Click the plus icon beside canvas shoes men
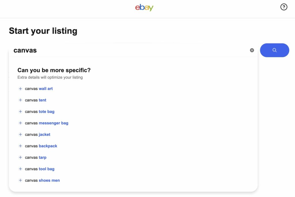 (x=20, y=180)
